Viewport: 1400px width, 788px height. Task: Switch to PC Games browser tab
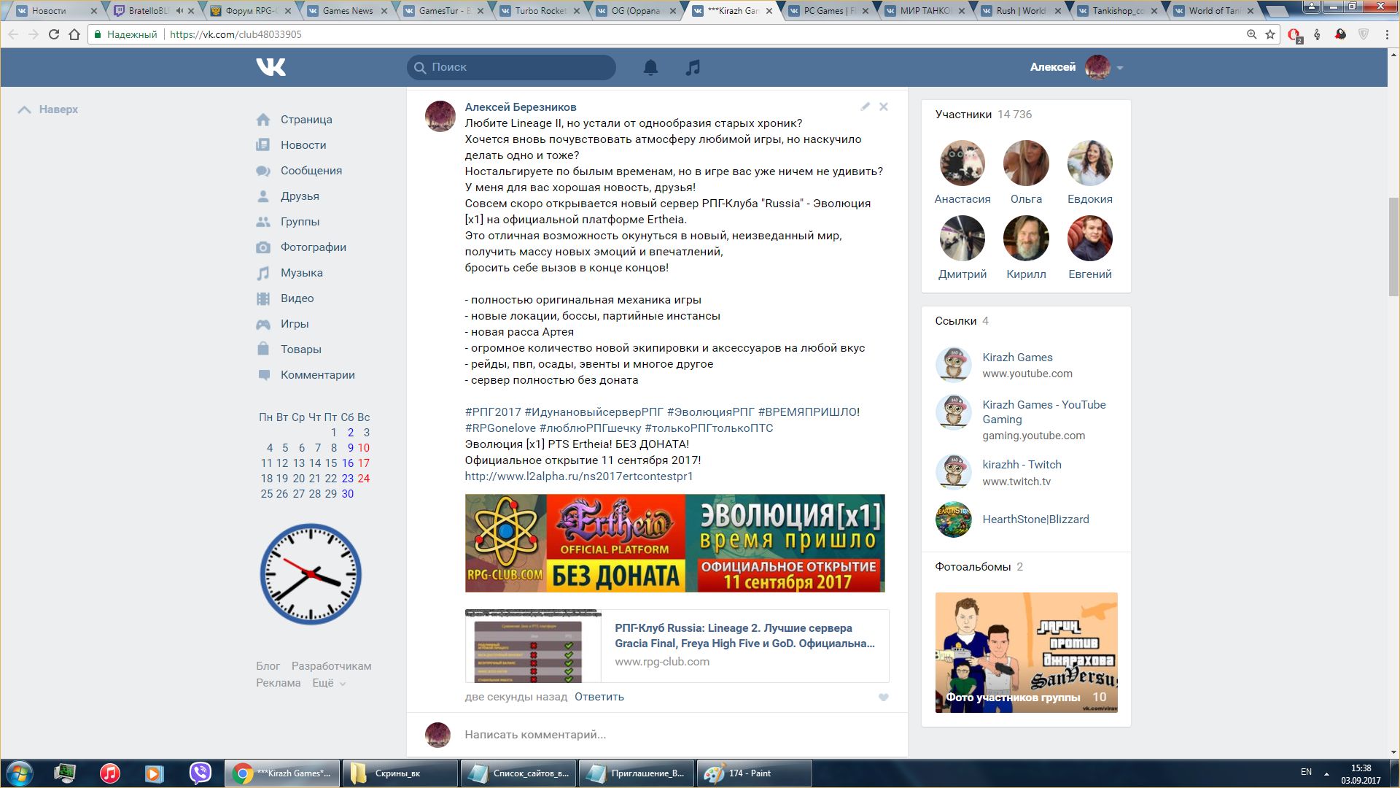[828, 11]
